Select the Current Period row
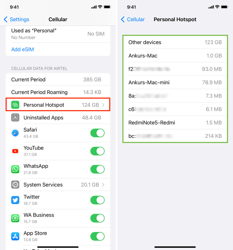Screen dimensions: 233x250 pyautogui.click(x=58, y=79)
